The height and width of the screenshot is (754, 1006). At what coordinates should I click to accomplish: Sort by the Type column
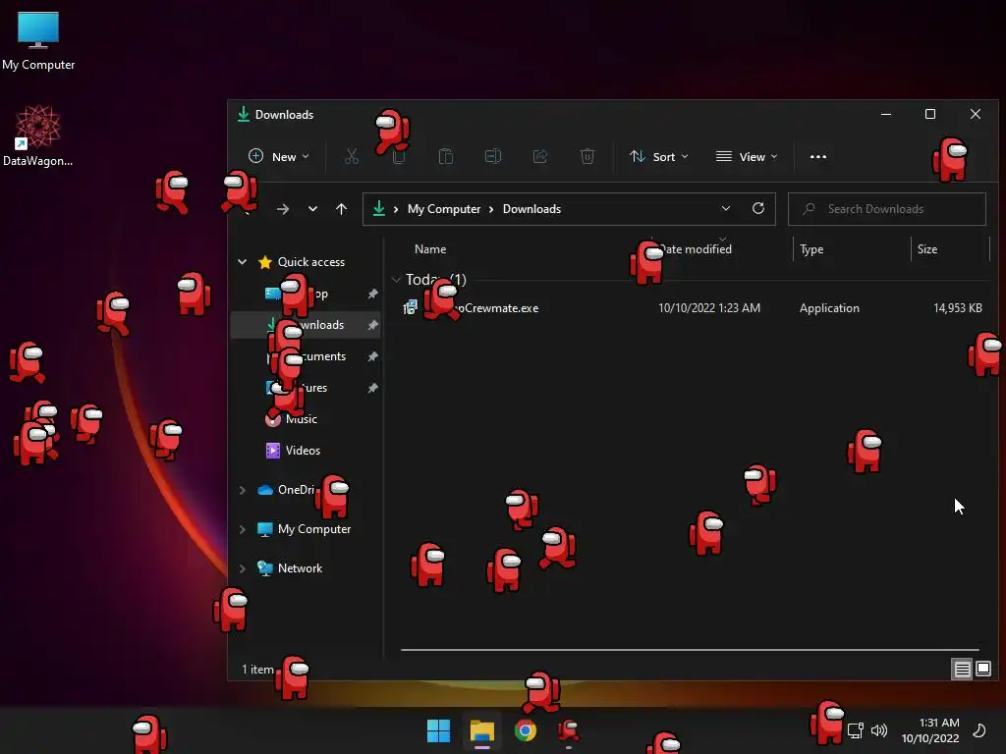(811, 249)
